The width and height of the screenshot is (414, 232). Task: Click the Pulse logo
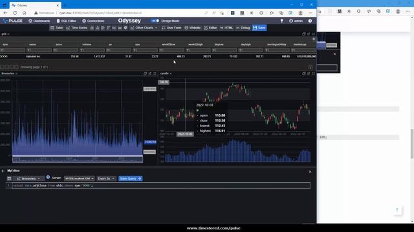[x=12, y=21]
